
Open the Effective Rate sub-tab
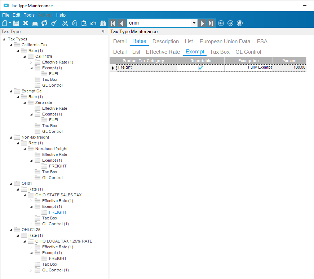click(x=163, y=52)
